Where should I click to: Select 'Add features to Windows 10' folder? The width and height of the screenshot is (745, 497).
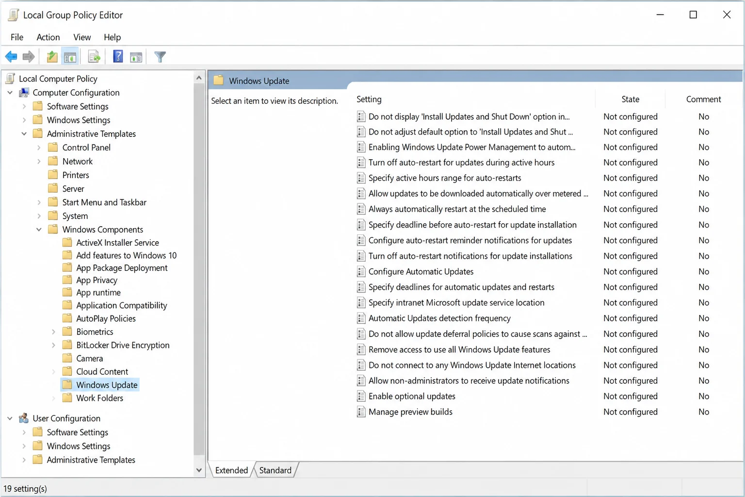[126, 255]
